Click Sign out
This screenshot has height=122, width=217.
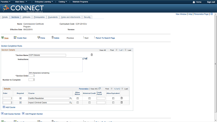coord(211,2)
